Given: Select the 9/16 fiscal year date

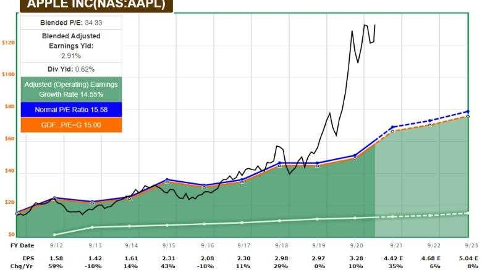Looking at the screenshot, I should point(208,245).
